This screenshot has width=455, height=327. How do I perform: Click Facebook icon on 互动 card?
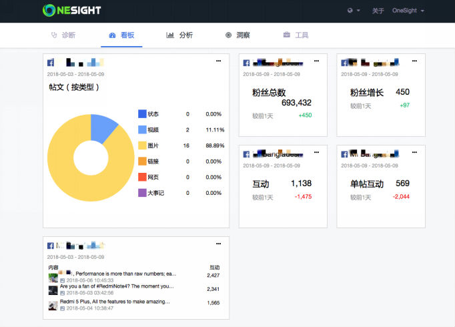click(246, 154)
